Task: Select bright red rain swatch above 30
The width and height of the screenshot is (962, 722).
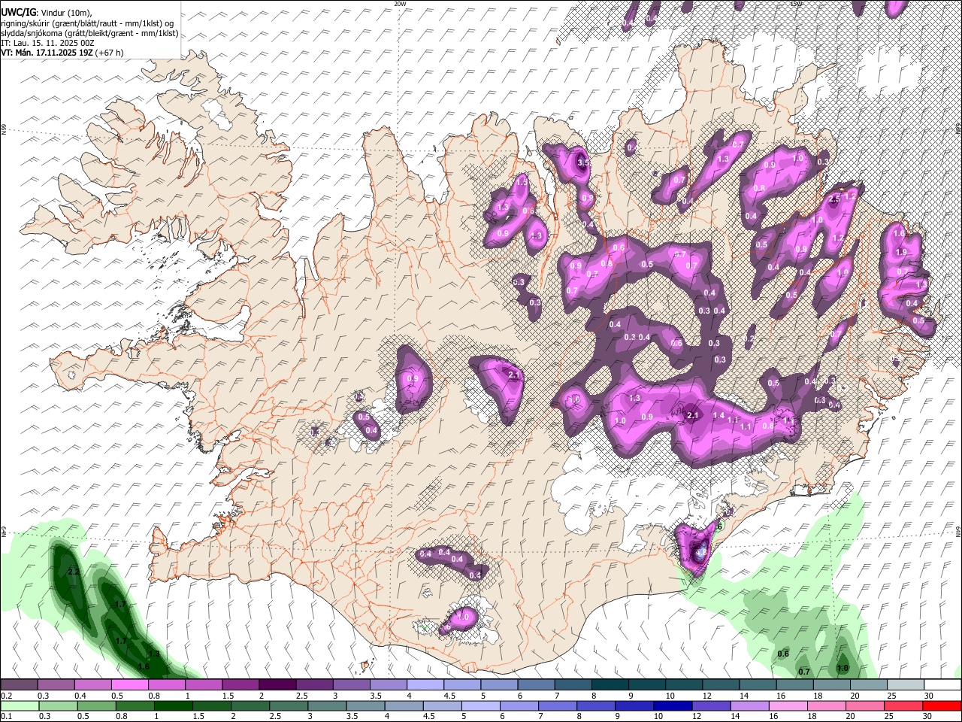Action: click(x=942, y=705)
